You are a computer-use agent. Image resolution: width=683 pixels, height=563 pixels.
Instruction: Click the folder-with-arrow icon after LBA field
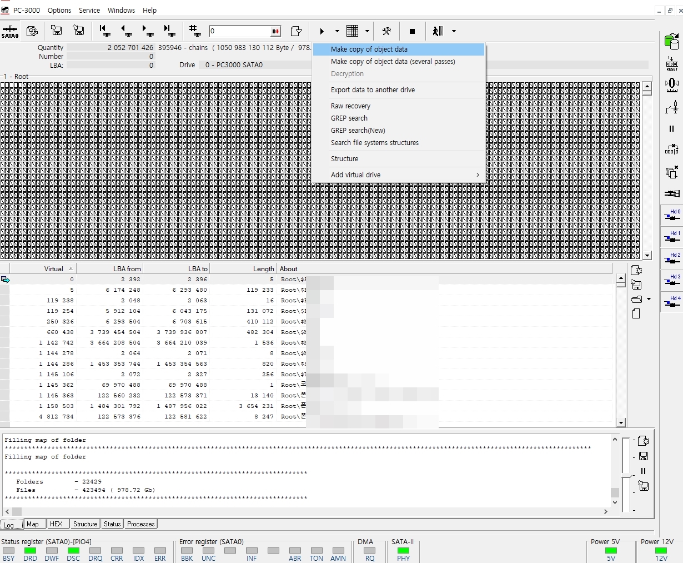(x=297, y=31)
